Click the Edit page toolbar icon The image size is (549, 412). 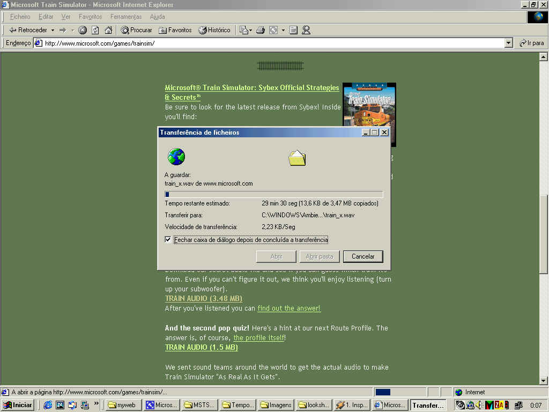tap(274, 30)
